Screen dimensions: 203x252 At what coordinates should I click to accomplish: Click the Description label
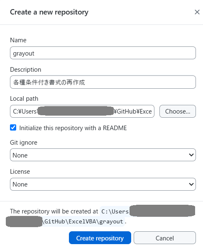tap(26, 70)
